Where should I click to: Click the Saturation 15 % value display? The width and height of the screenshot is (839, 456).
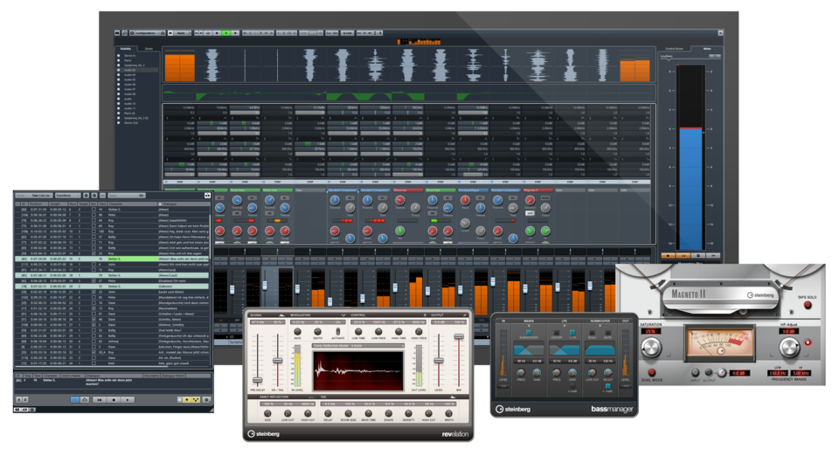click(651, 331)
